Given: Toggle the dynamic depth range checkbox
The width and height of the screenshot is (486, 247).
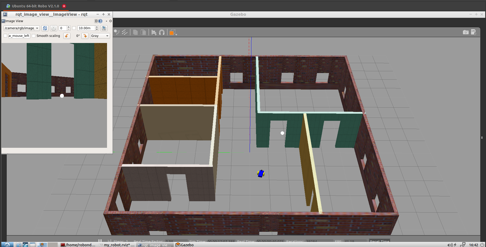Looking at the screenshot, I should 74,28.
